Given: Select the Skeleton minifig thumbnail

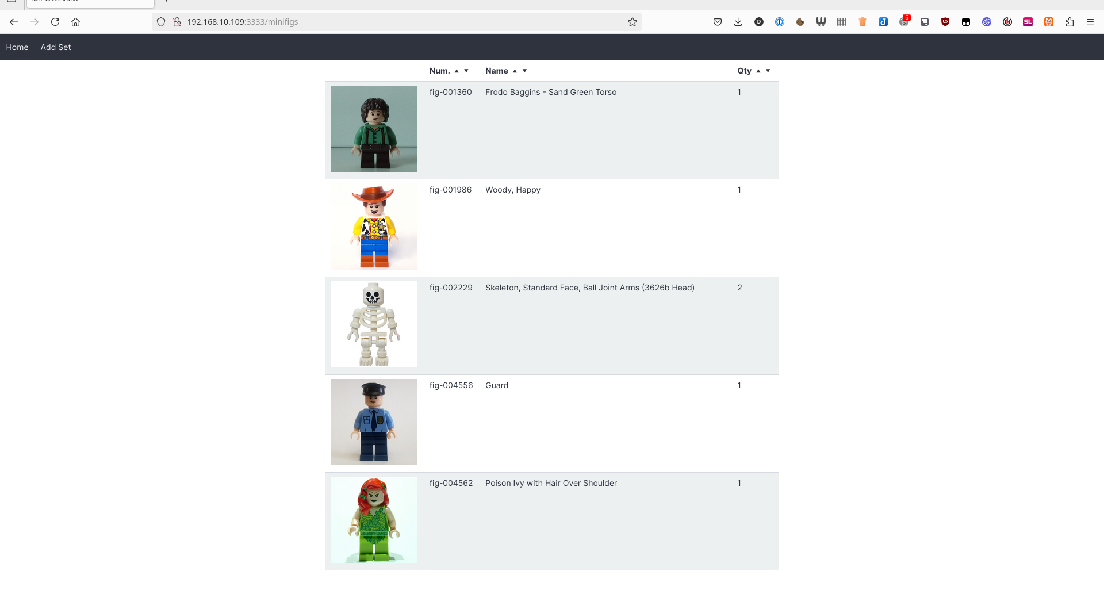Looking at the screenshot, I should (374, 324).
